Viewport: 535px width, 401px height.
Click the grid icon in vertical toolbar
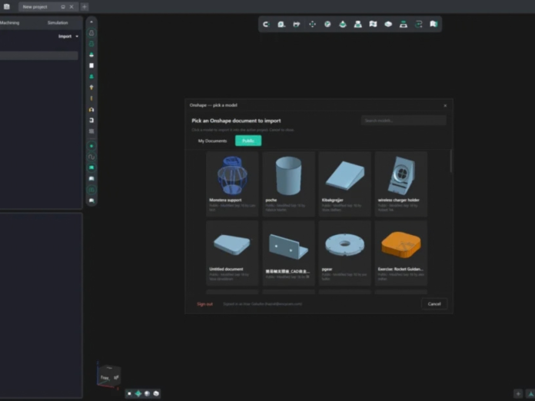click(91, 131)
